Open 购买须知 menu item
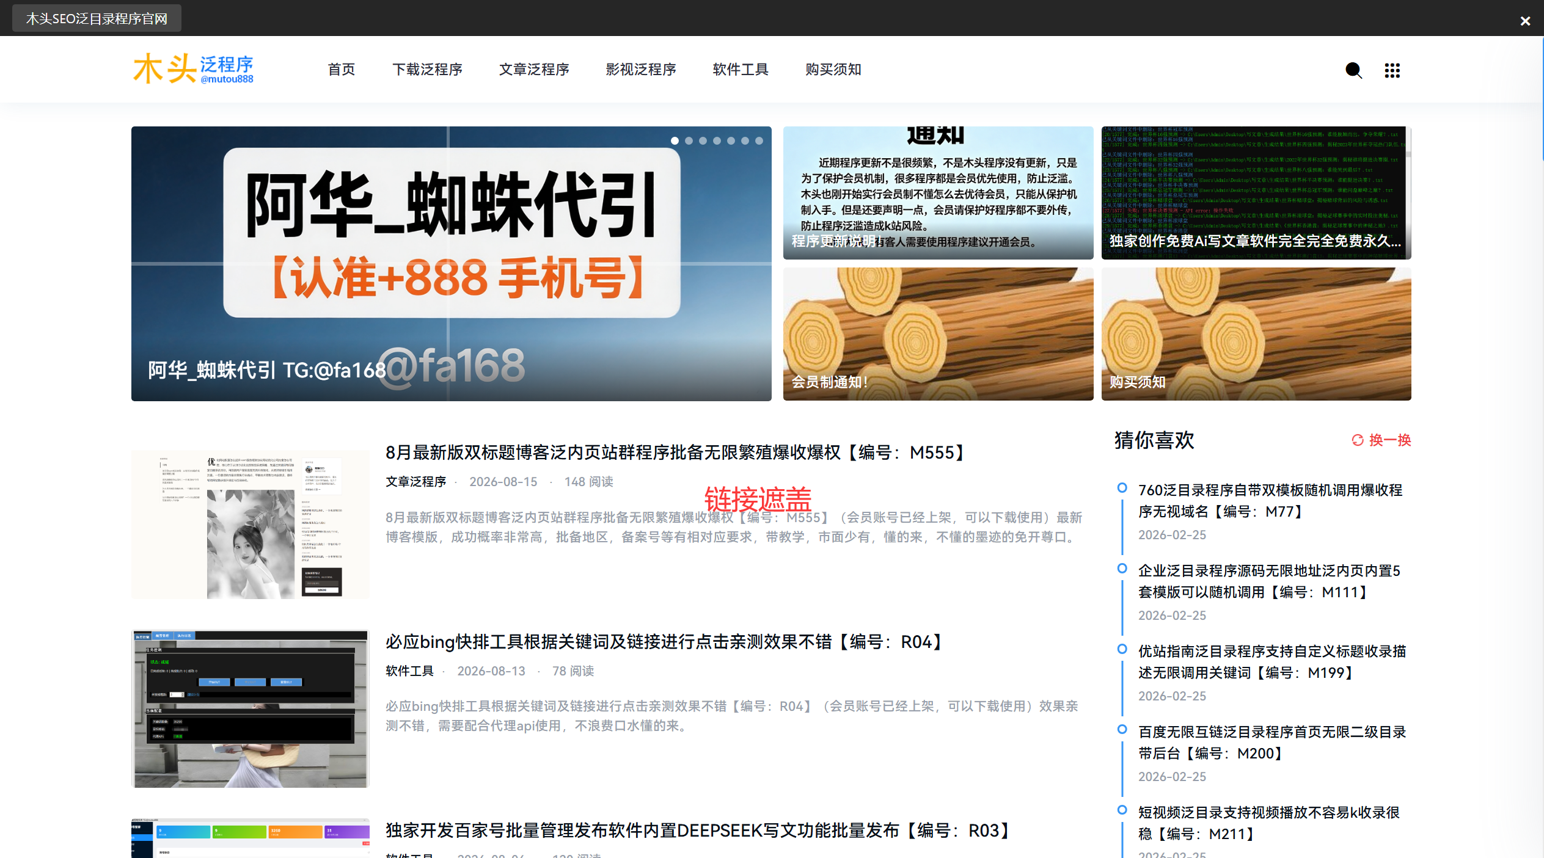The height and width of the screenshot is (858, 1544). (x=833, y=69)
